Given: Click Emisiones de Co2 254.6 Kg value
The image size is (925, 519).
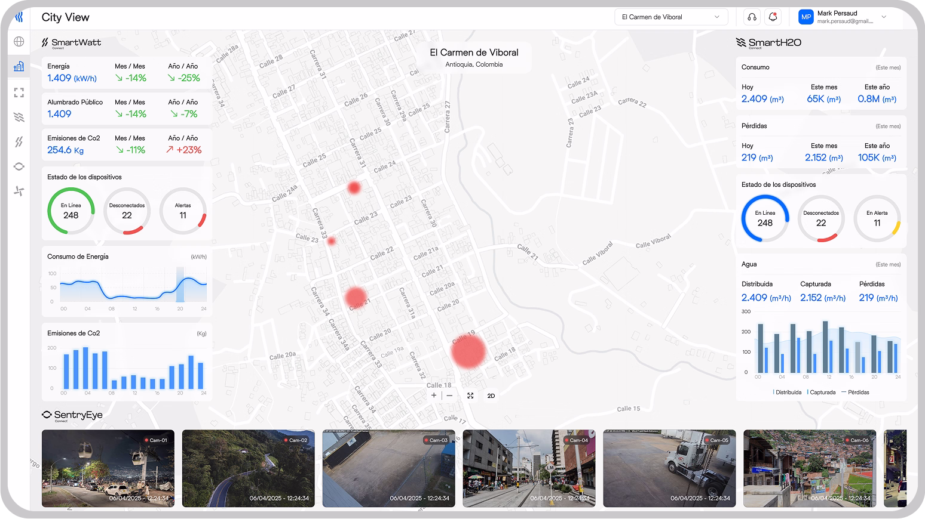Looking at the screenshot, I should coord(65,150).
